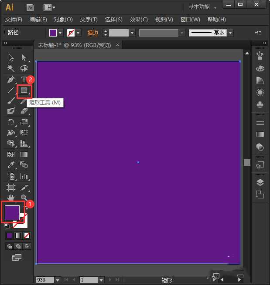
Task: Set paint mode to None
Action: [x=27, y=235]
